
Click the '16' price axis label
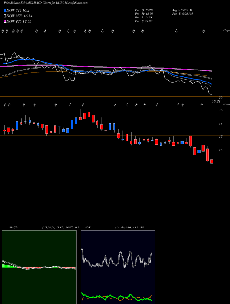click(220, 150)
